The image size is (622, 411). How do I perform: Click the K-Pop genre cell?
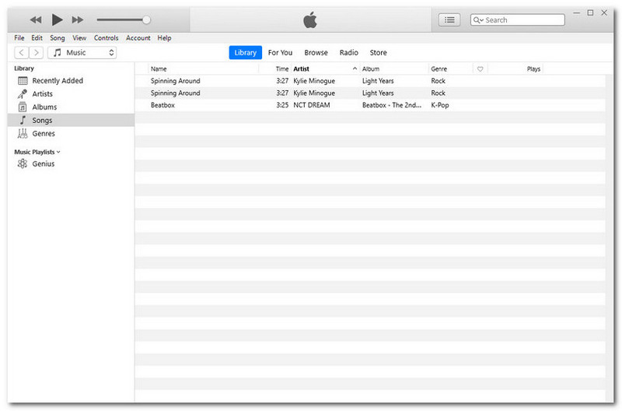tap(440, 105)
